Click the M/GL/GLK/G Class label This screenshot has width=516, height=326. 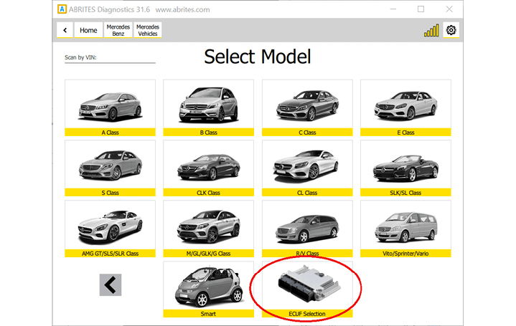pos(208,254)
